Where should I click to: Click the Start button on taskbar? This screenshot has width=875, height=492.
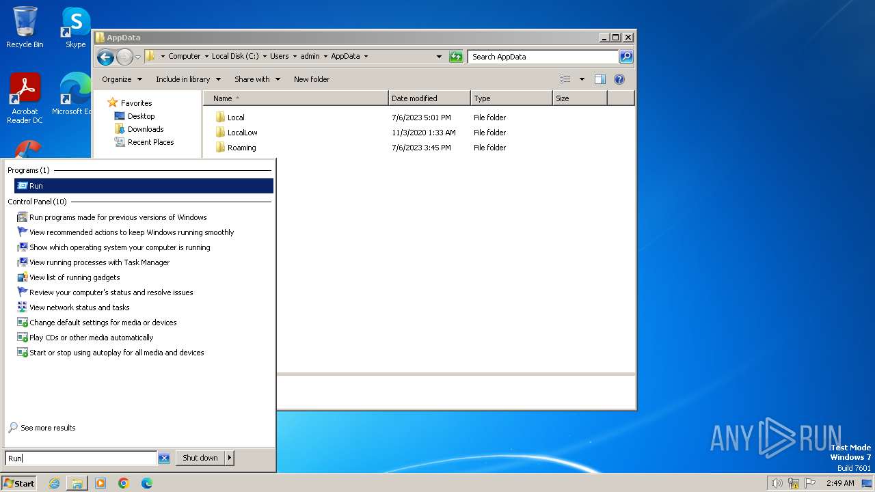point(19,483)
